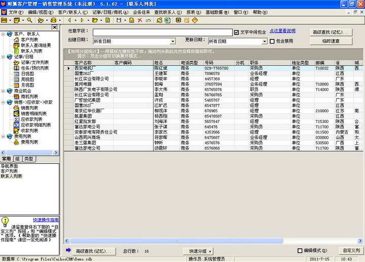365x262 pixels.
Task: Open 月视图 calendar view
Action: tap(27, 85)
